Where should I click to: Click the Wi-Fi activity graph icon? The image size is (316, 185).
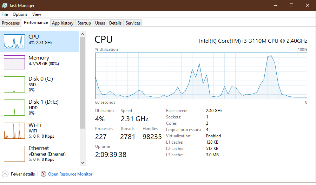click(x=14, y=130)
